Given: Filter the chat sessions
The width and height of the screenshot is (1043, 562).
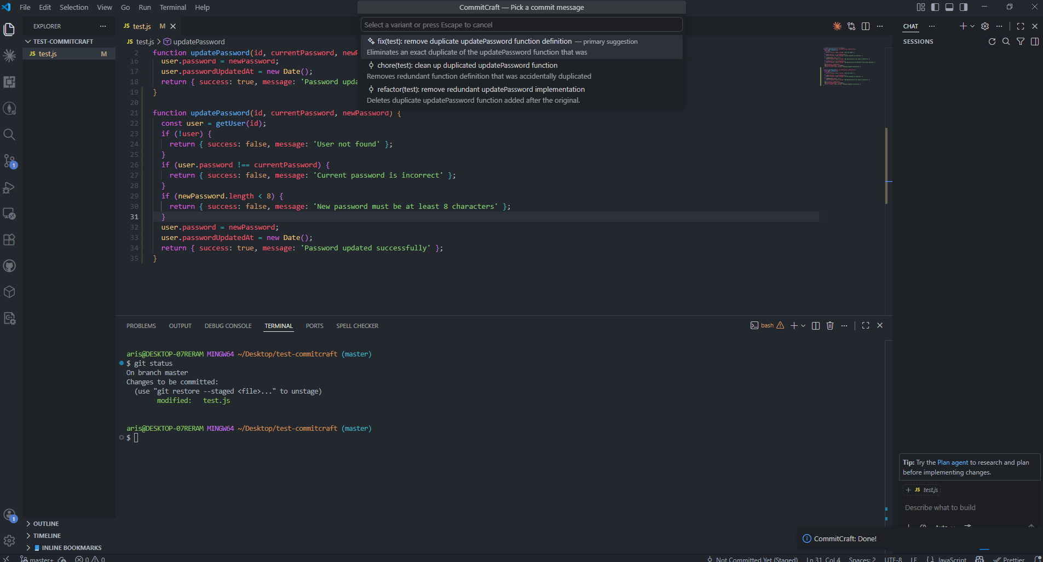Looking at the screenshot, I should pyautogui.click(x=1021, y=42).
